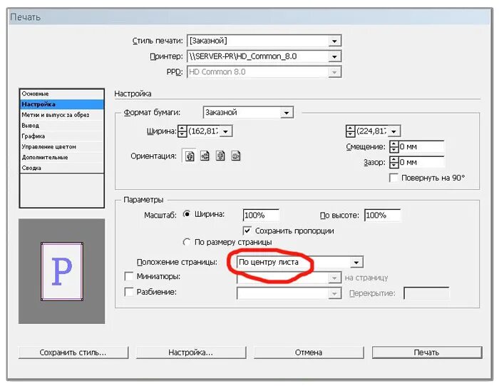Click the Смещение spinner arrows

click(394, 147)
